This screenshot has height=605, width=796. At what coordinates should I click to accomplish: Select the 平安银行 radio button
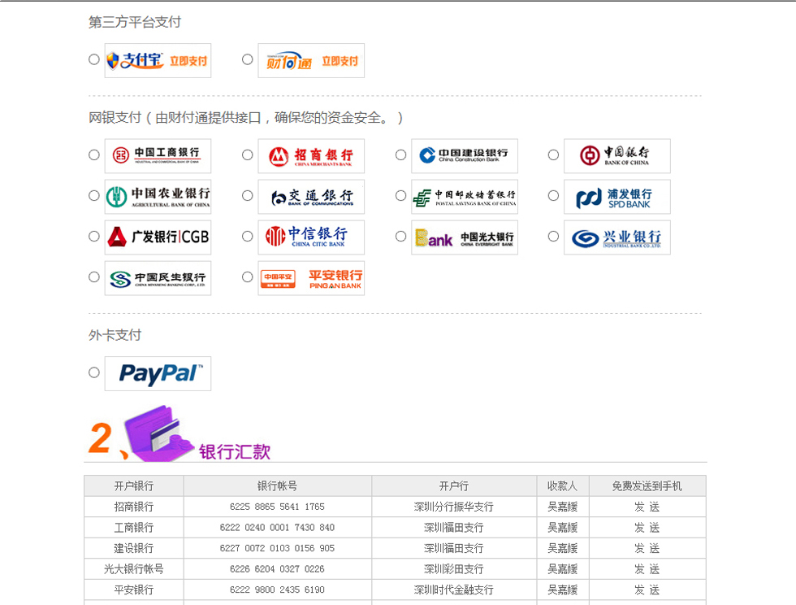coord(247,277)
